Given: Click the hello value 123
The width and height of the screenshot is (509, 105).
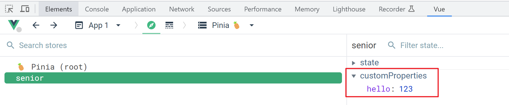Looking at the screenshot, I should (x=406, y=89).
